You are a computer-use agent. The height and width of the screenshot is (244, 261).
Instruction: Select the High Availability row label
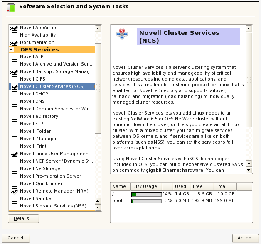pos(38,35)
